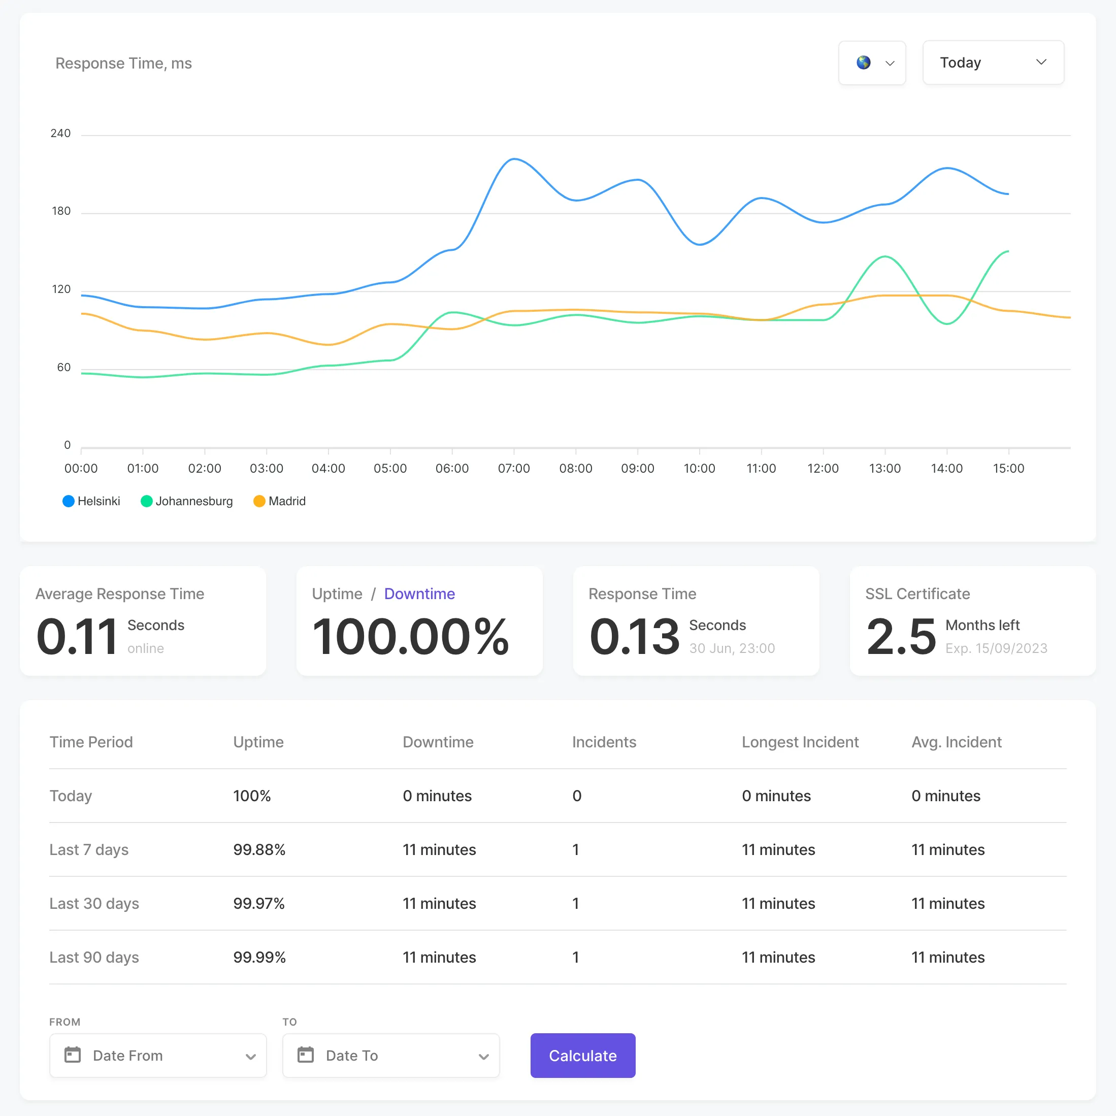Open the Date From picker
1116x1116 pixels.
click(158, 1056)
